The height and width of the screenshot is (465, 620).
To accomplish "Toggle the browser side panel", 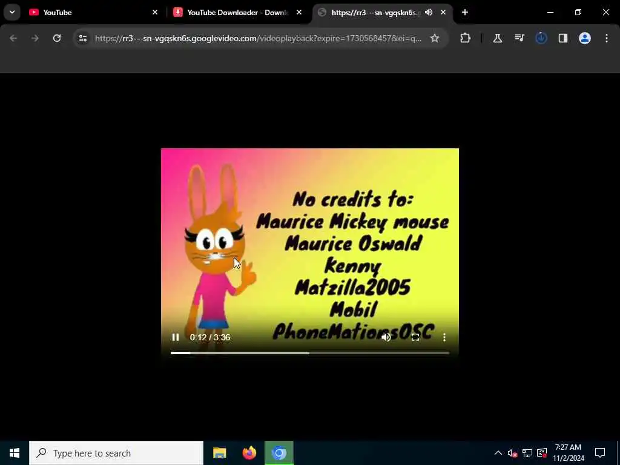I will coord(563,38).
